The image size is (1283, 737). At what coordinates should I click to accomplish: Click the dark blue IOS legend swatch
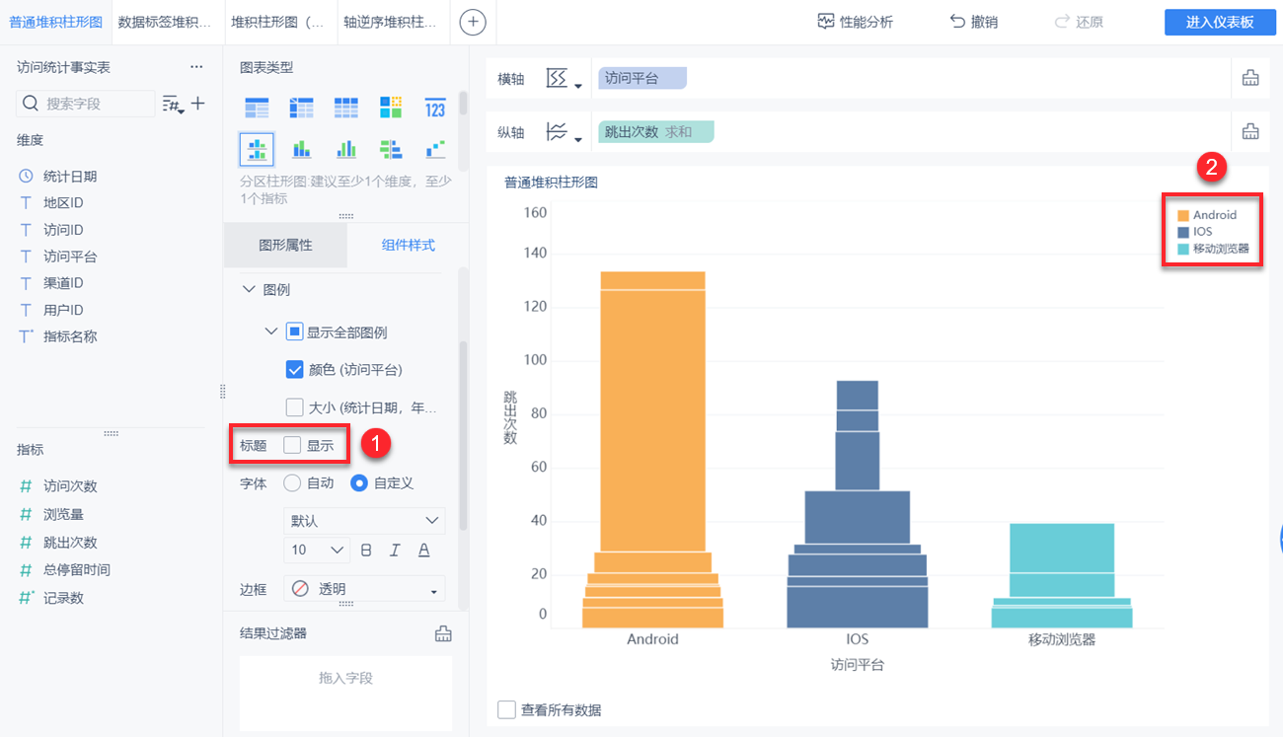pos(1182,232)
